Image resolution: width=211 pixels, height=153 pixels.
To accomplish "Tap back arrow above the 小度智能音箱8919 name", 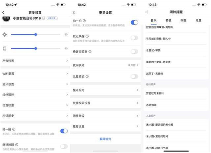I will (4, 12).
